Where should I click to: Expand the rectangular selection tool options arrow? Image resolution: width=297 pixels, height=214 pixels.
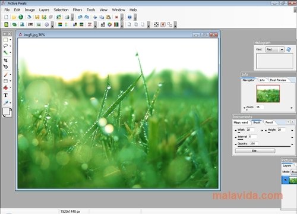[x=10, y=40]
